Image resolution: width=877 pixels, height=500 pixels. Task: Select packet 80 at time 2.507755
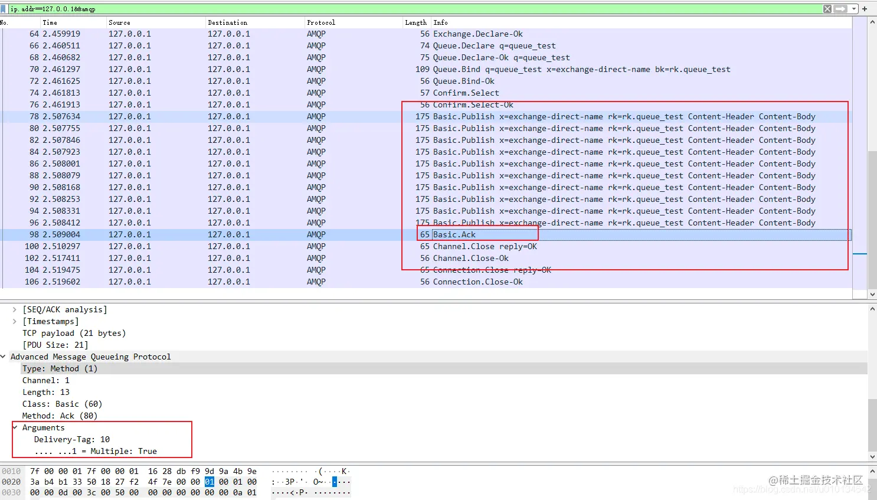pyautogui.click(x=426, y=129)
